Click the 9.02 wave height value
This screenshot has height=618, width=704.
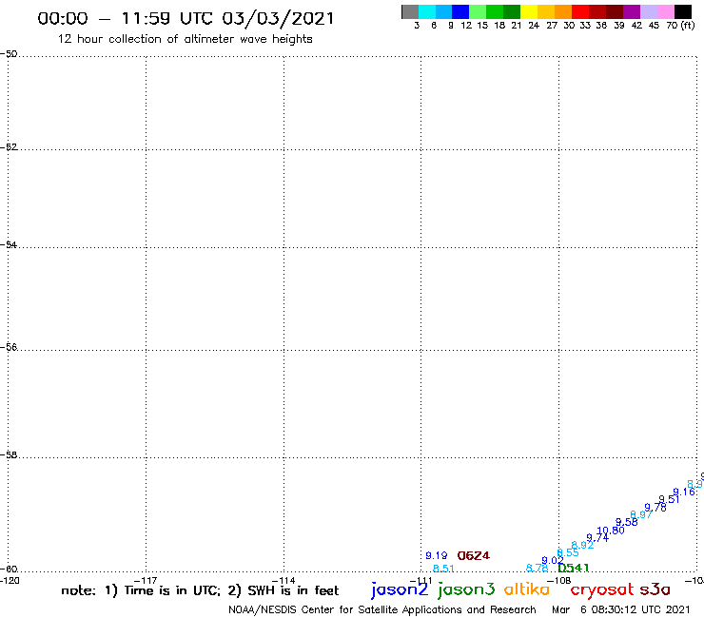(552, 561)
